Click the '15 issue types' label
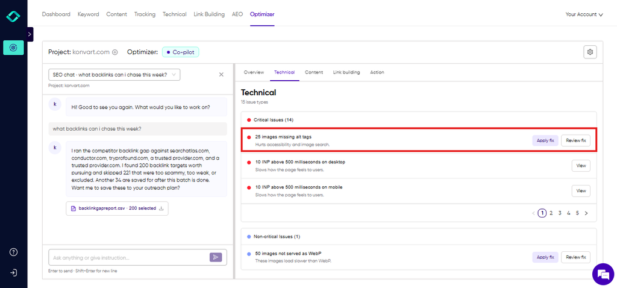This screenshot has height=288, width=617. point(255,102)
